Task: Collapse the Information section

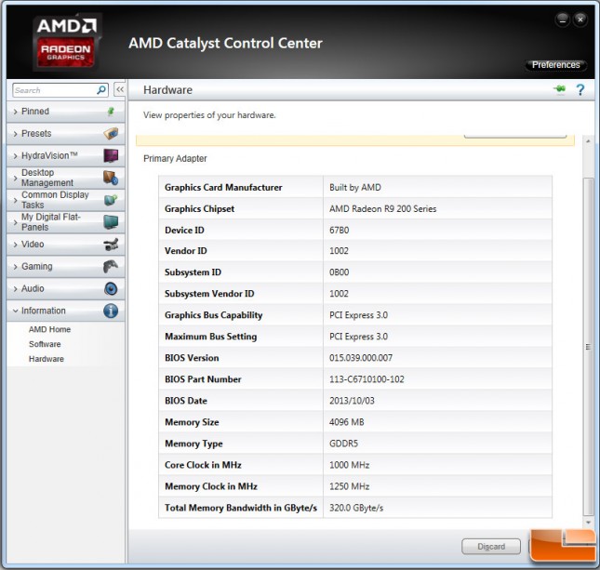Action: [x=66, y=311]
